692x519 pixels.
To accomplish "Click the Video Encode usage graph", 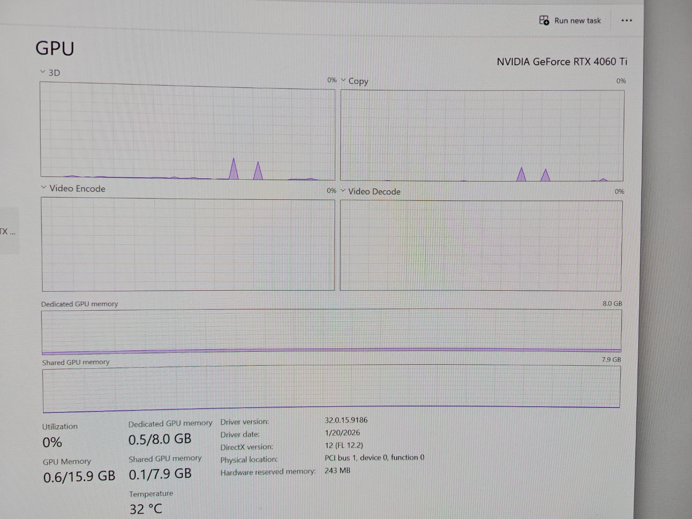I will tap(188, 245).
